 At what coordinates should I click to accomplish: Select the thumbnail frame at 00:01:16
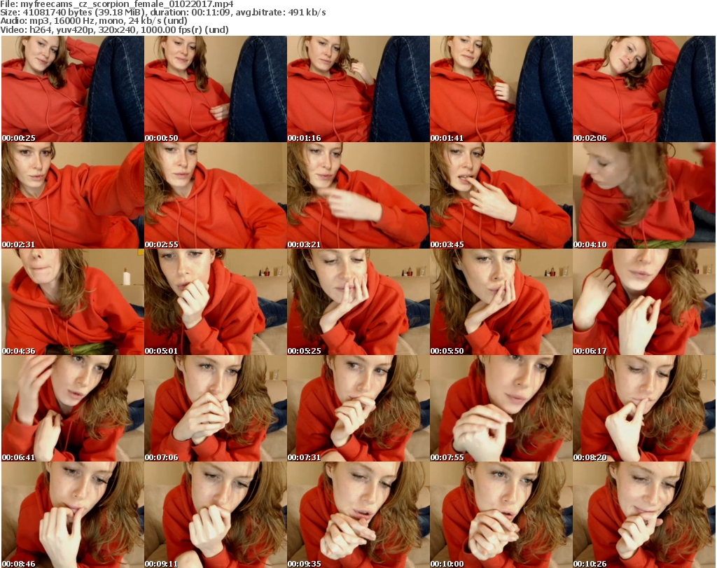click(x=358, y=89)
